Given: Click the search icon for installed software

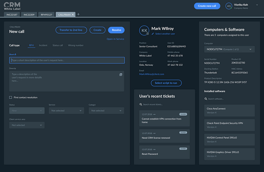Looking at the screenshot, I should tap(206, 99).
